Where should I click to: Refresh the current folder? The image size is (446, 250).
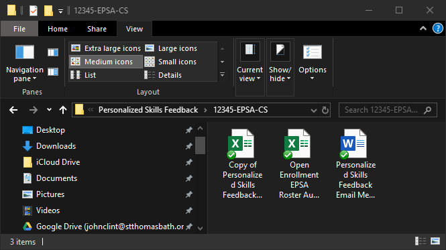(325, 110)
